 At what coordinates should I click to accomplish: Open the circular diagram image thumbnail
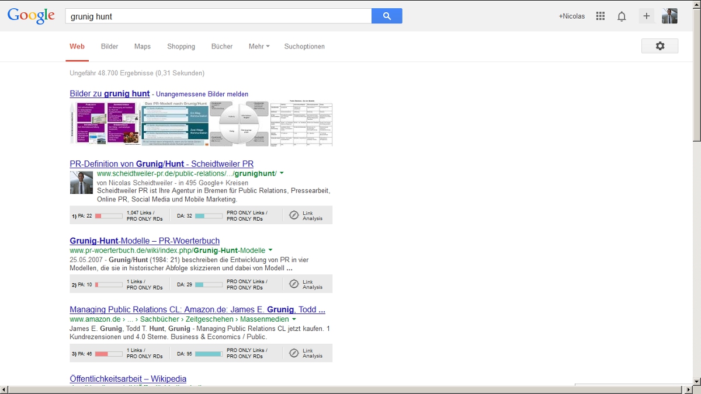click(x=240, y=123)
